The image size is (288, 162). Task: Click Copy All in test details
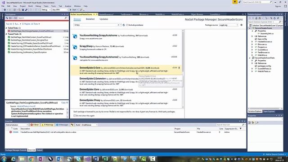(x=65, y=103)
